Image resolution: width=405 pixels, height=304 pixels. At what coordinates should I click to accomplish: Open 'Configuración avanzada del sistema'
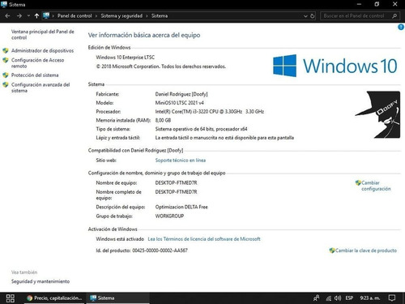click(40, 88)
